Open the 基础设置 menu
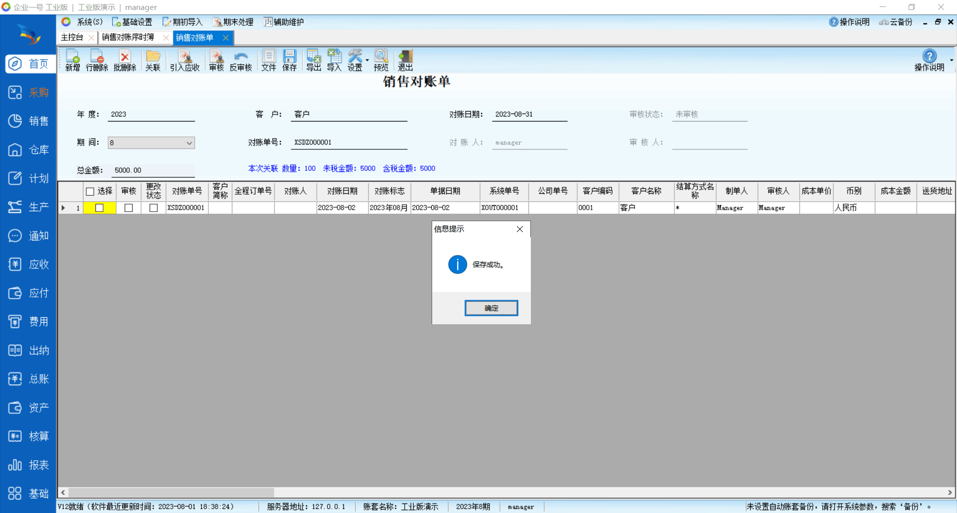 133,22
